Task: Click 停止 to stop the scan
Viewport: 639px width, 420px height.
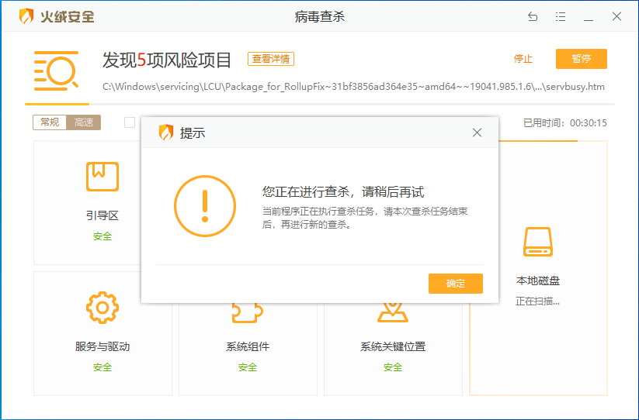Action: click(523, 60)
